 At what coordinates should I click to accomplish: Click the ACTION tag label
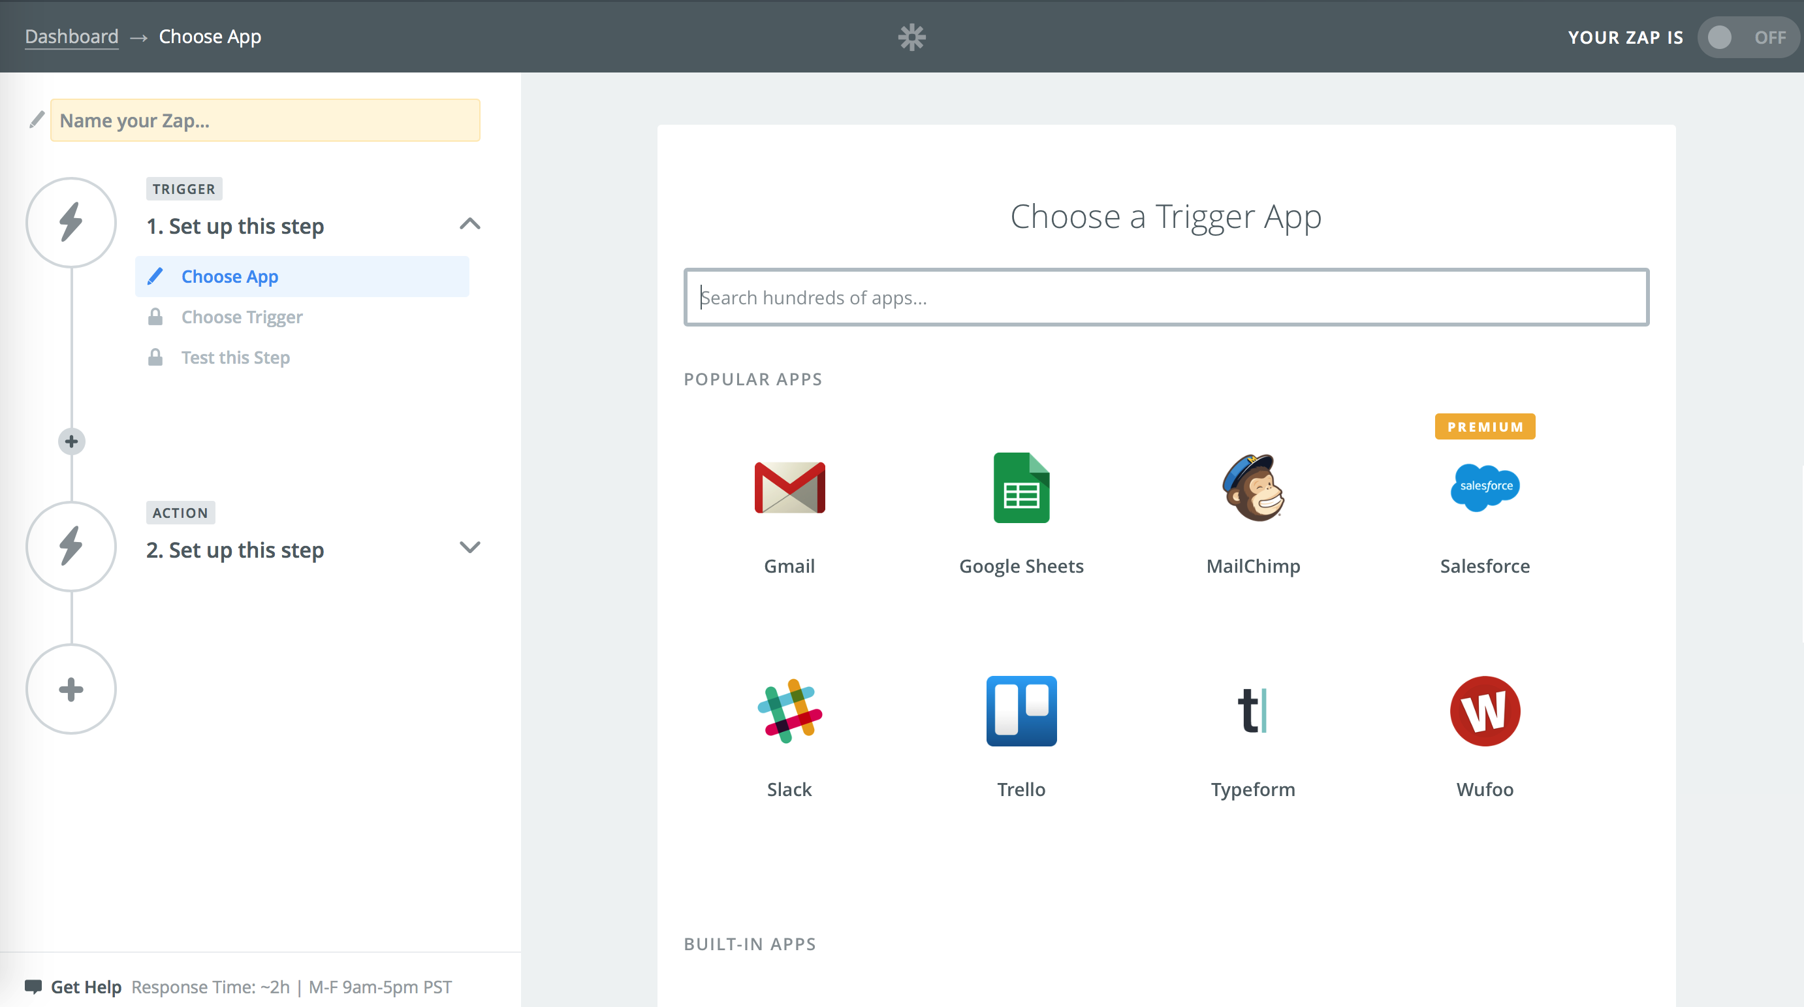[180, 513]
